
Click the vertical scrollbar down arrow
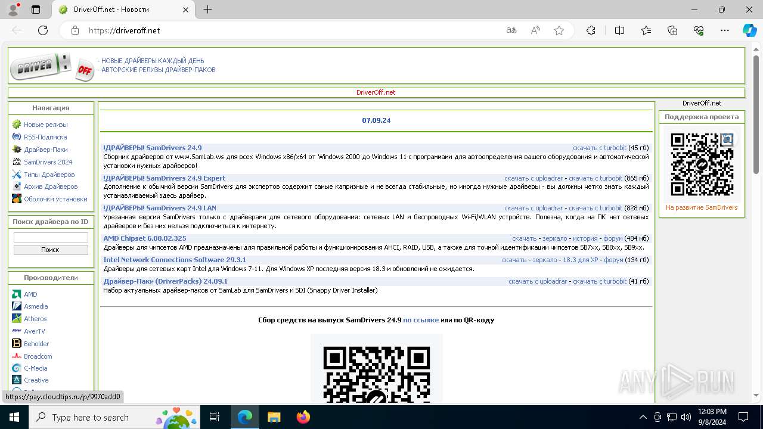click(x=757, y=395)
